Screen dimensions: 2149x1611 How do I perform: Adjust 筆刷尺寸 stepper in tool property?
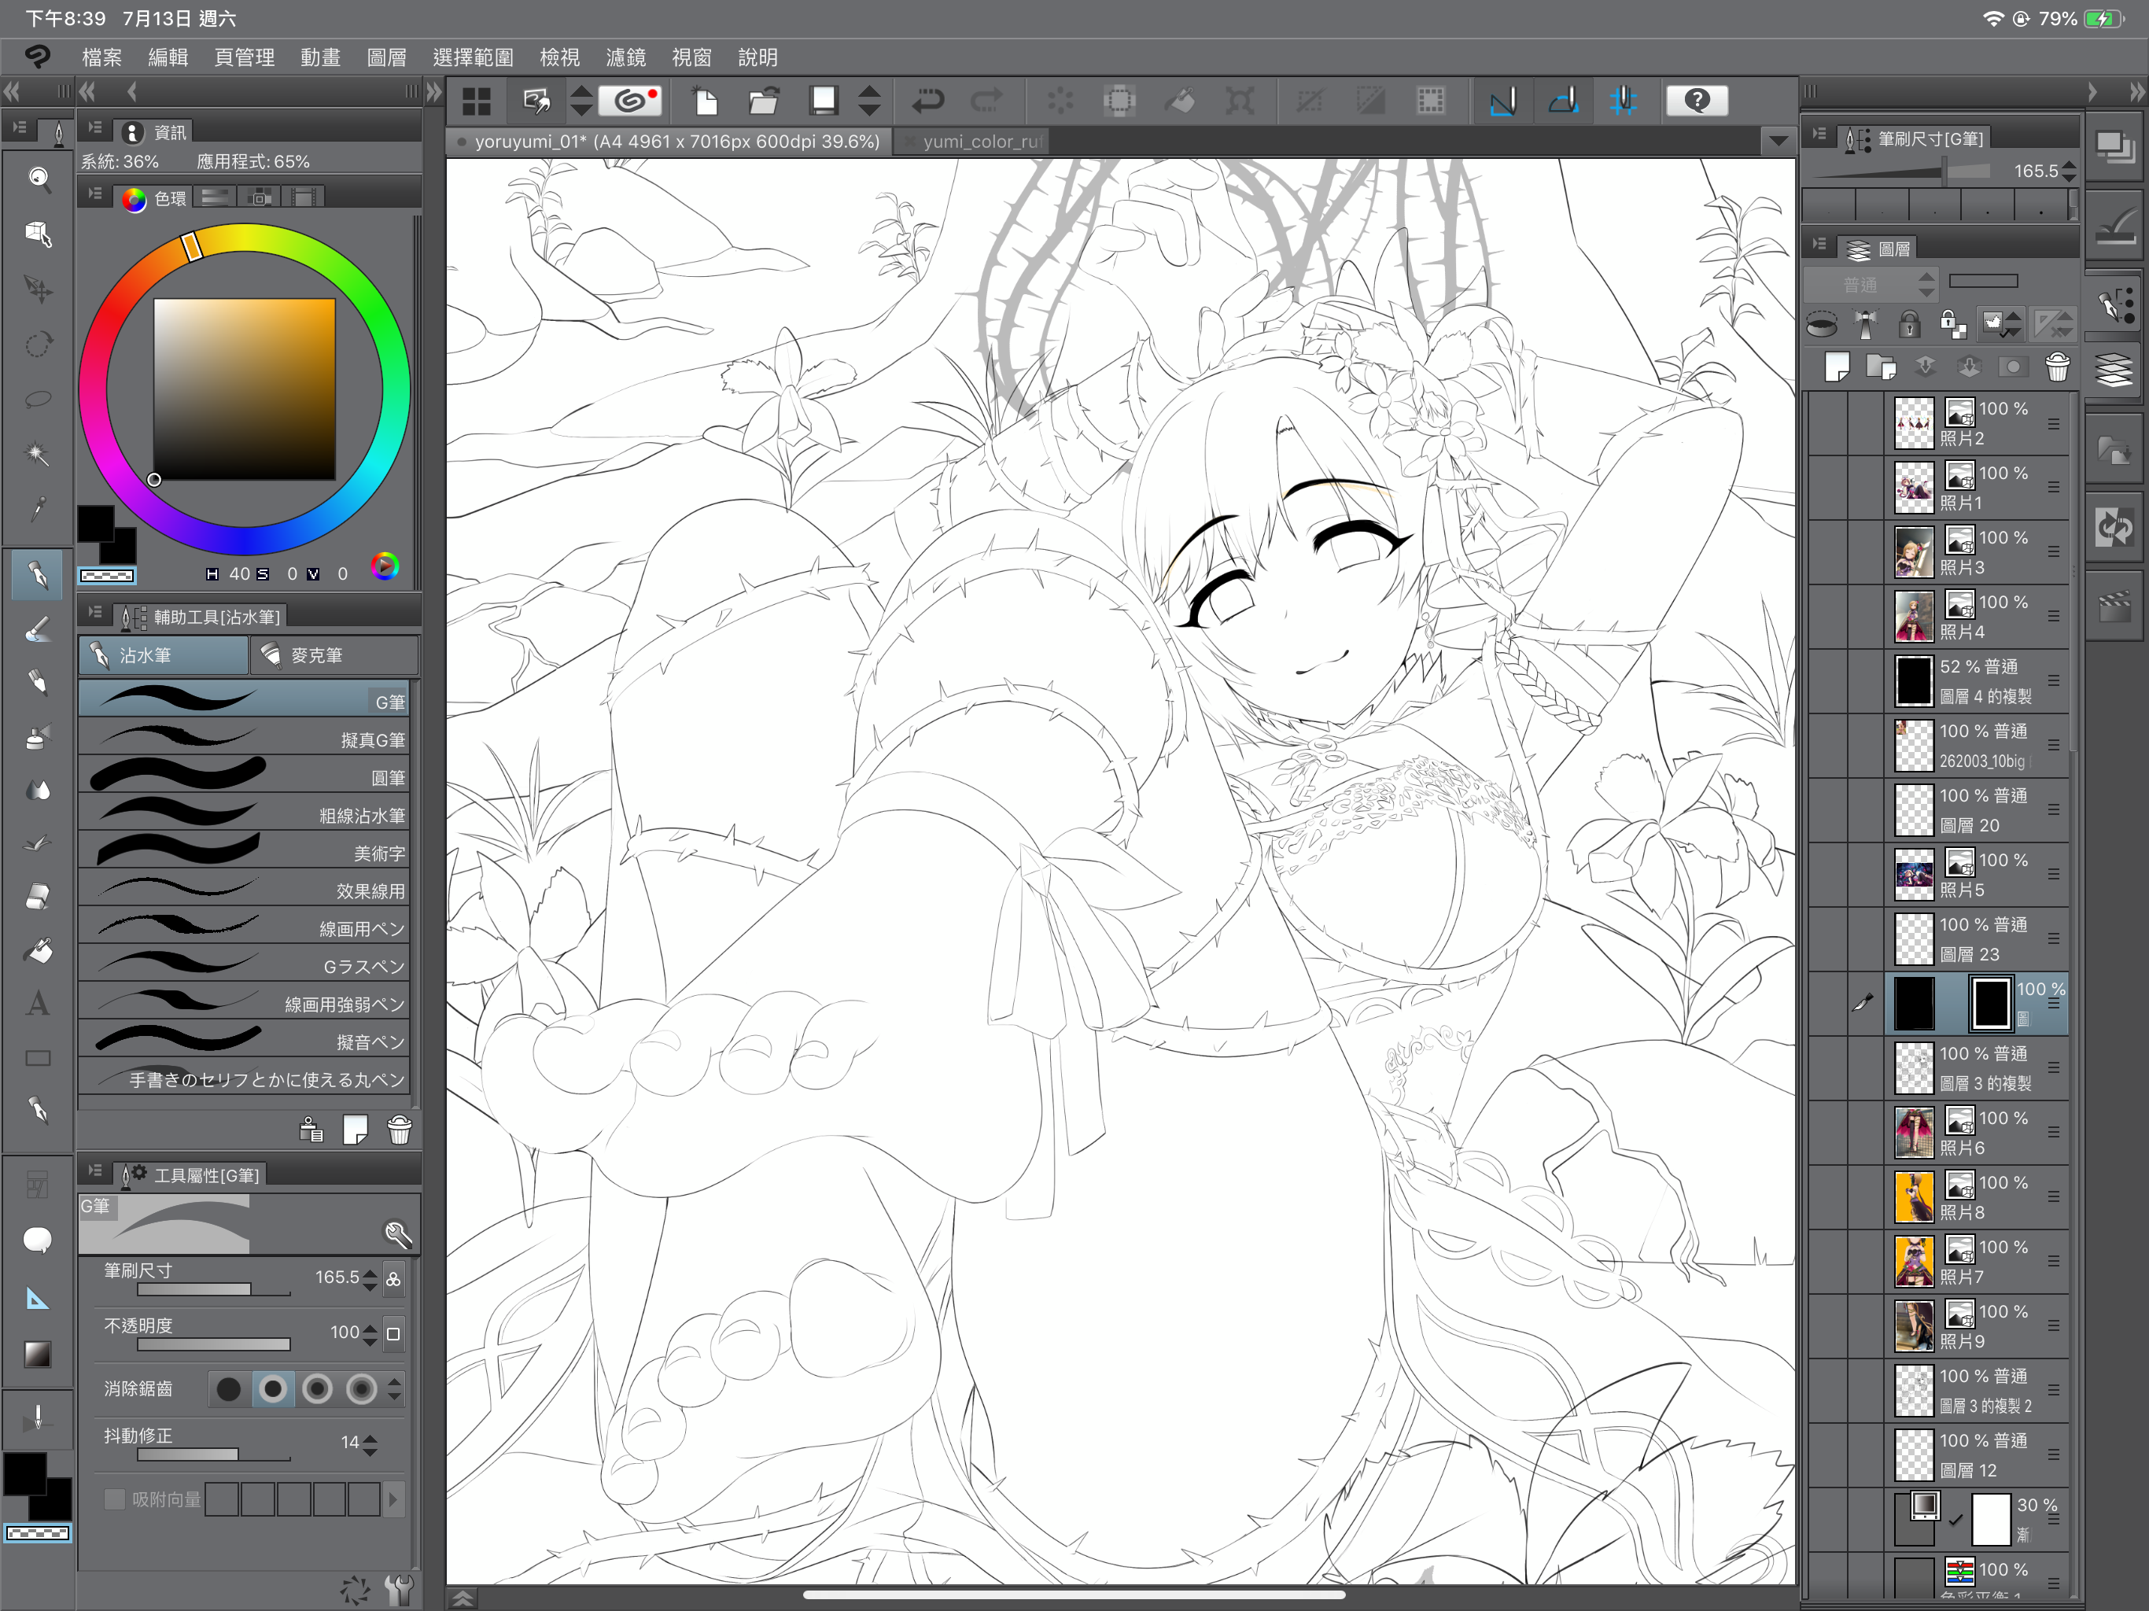coord(370,1279)
